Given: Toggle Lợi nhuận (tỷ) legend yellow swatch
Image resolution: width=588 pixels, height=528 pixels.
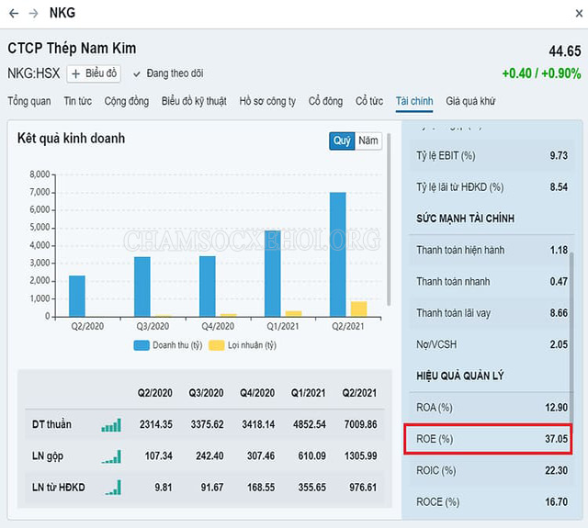Looking at the screenshot, I should (x=217, y=345).
